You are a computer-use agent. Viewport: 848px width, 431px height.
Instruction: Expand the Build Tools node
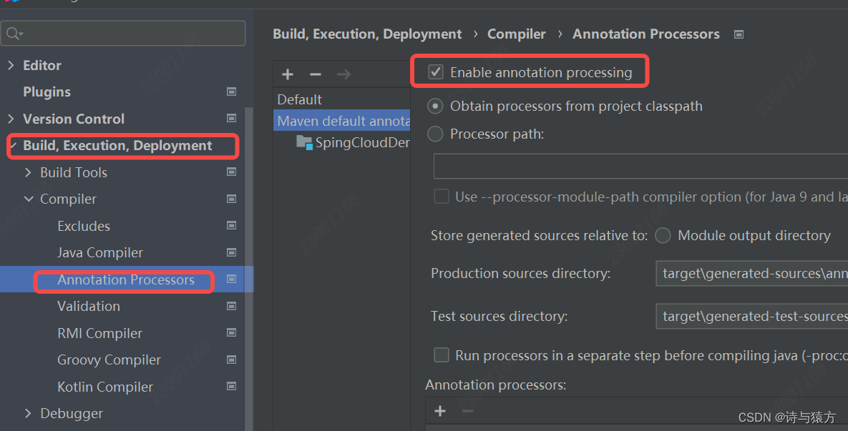coord(28,172)
